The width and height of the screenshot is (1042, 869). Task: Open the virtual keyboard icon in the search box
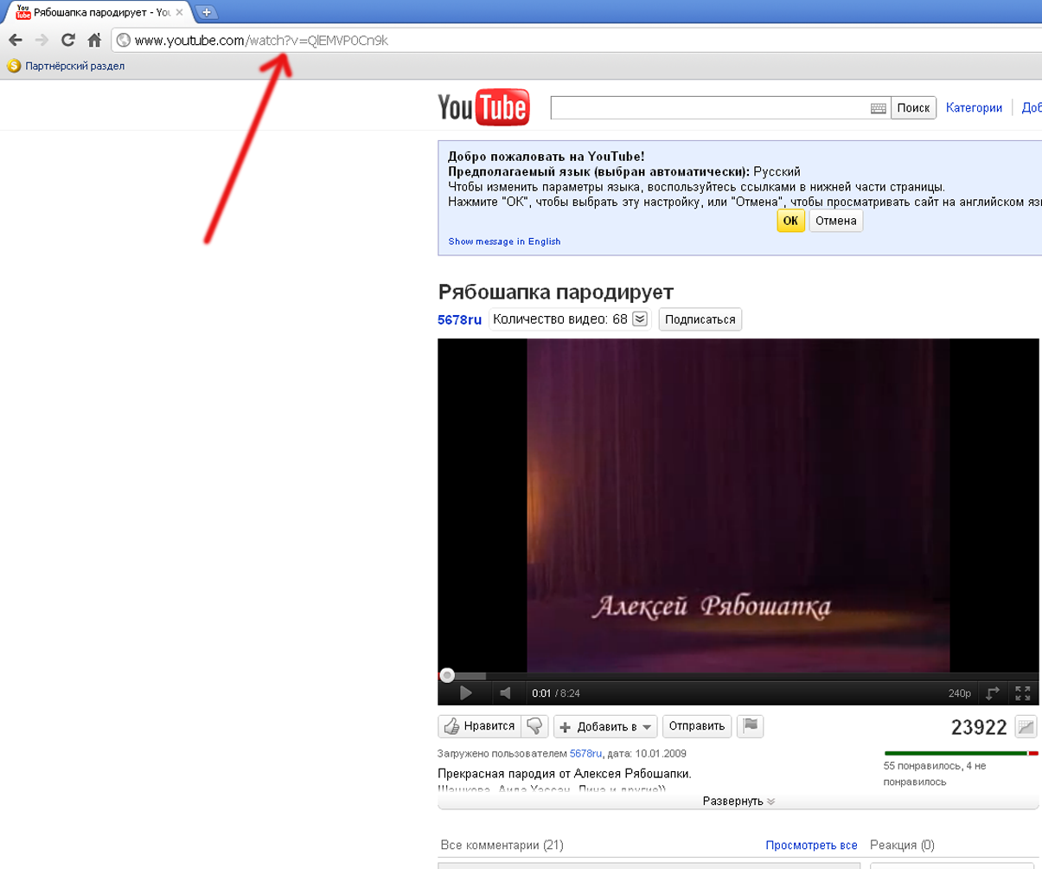click(x=878, y=108)
